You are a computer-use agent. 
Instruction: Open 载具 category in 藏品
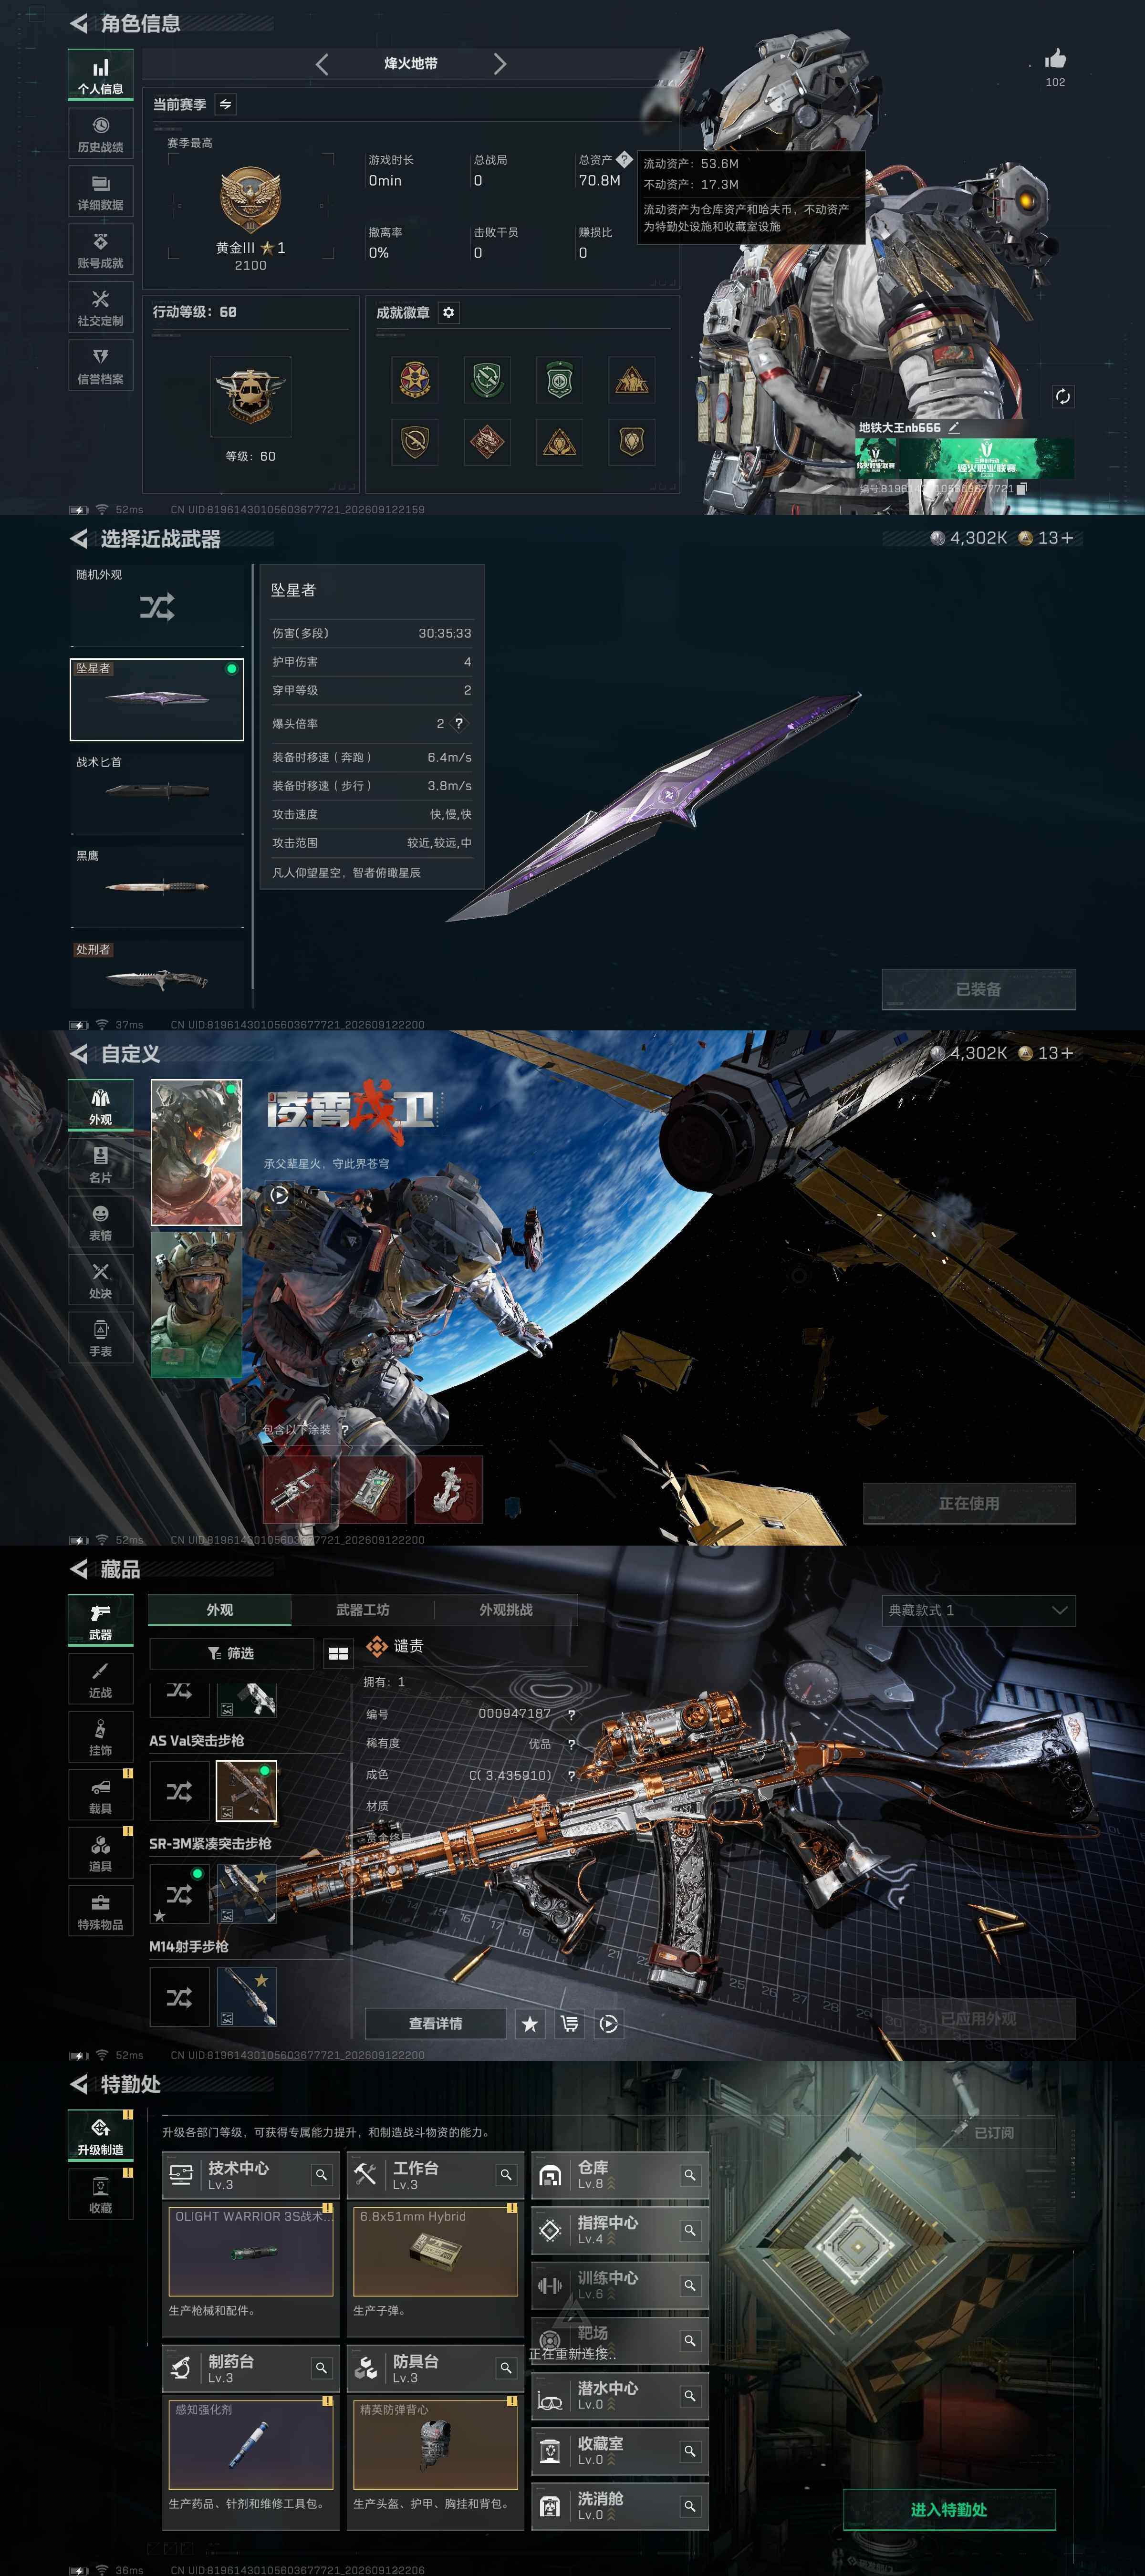pos(100,1796)
